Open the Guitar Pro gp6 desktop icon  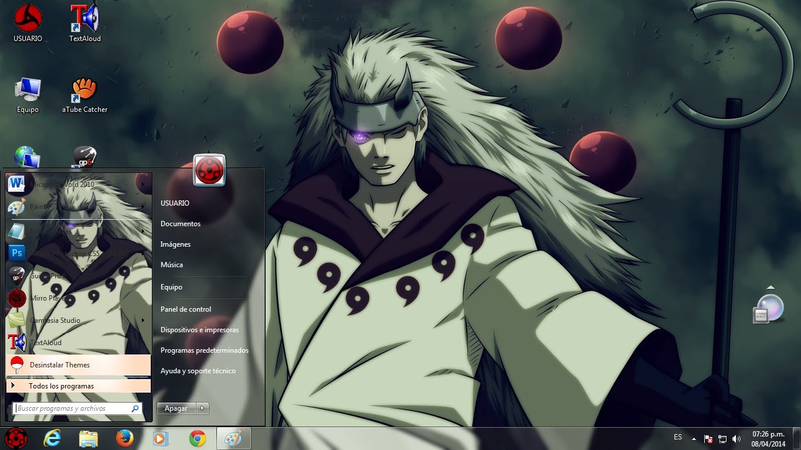[x=85, y=157]
